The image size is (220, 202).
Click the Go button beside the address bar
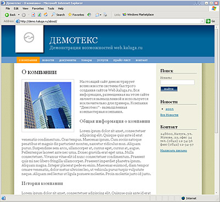(x=210, y=21)
